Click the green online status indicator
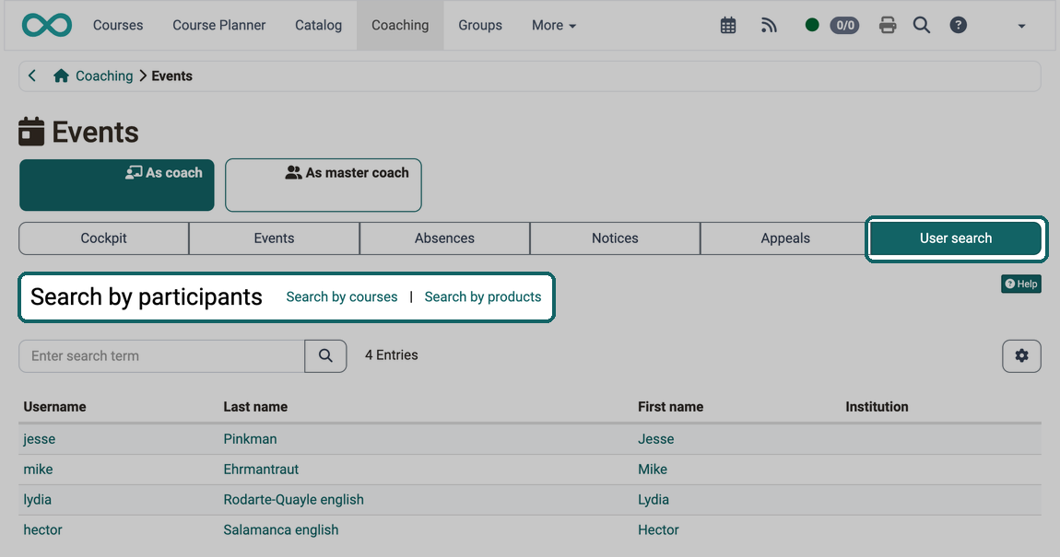The width and height of the screenshot is (1060, 557). click(812, 25)
